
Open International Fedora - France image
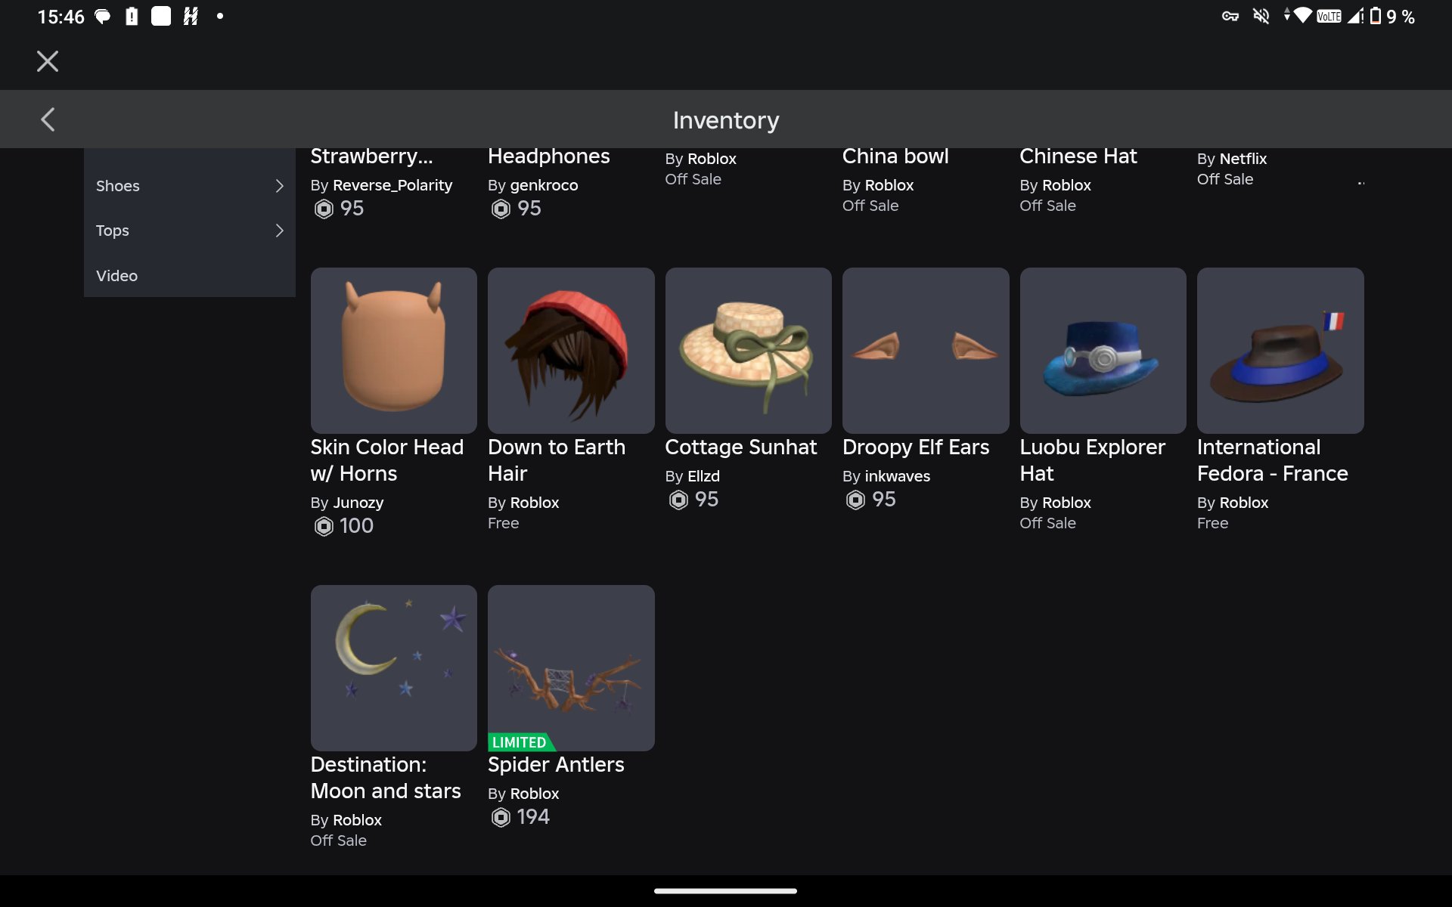(x=1280, y=350)
